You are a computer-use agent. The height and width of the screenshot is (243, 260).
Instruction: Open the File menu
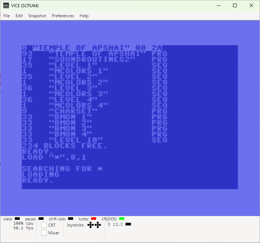pyautogui.click(x=6, y=16)
